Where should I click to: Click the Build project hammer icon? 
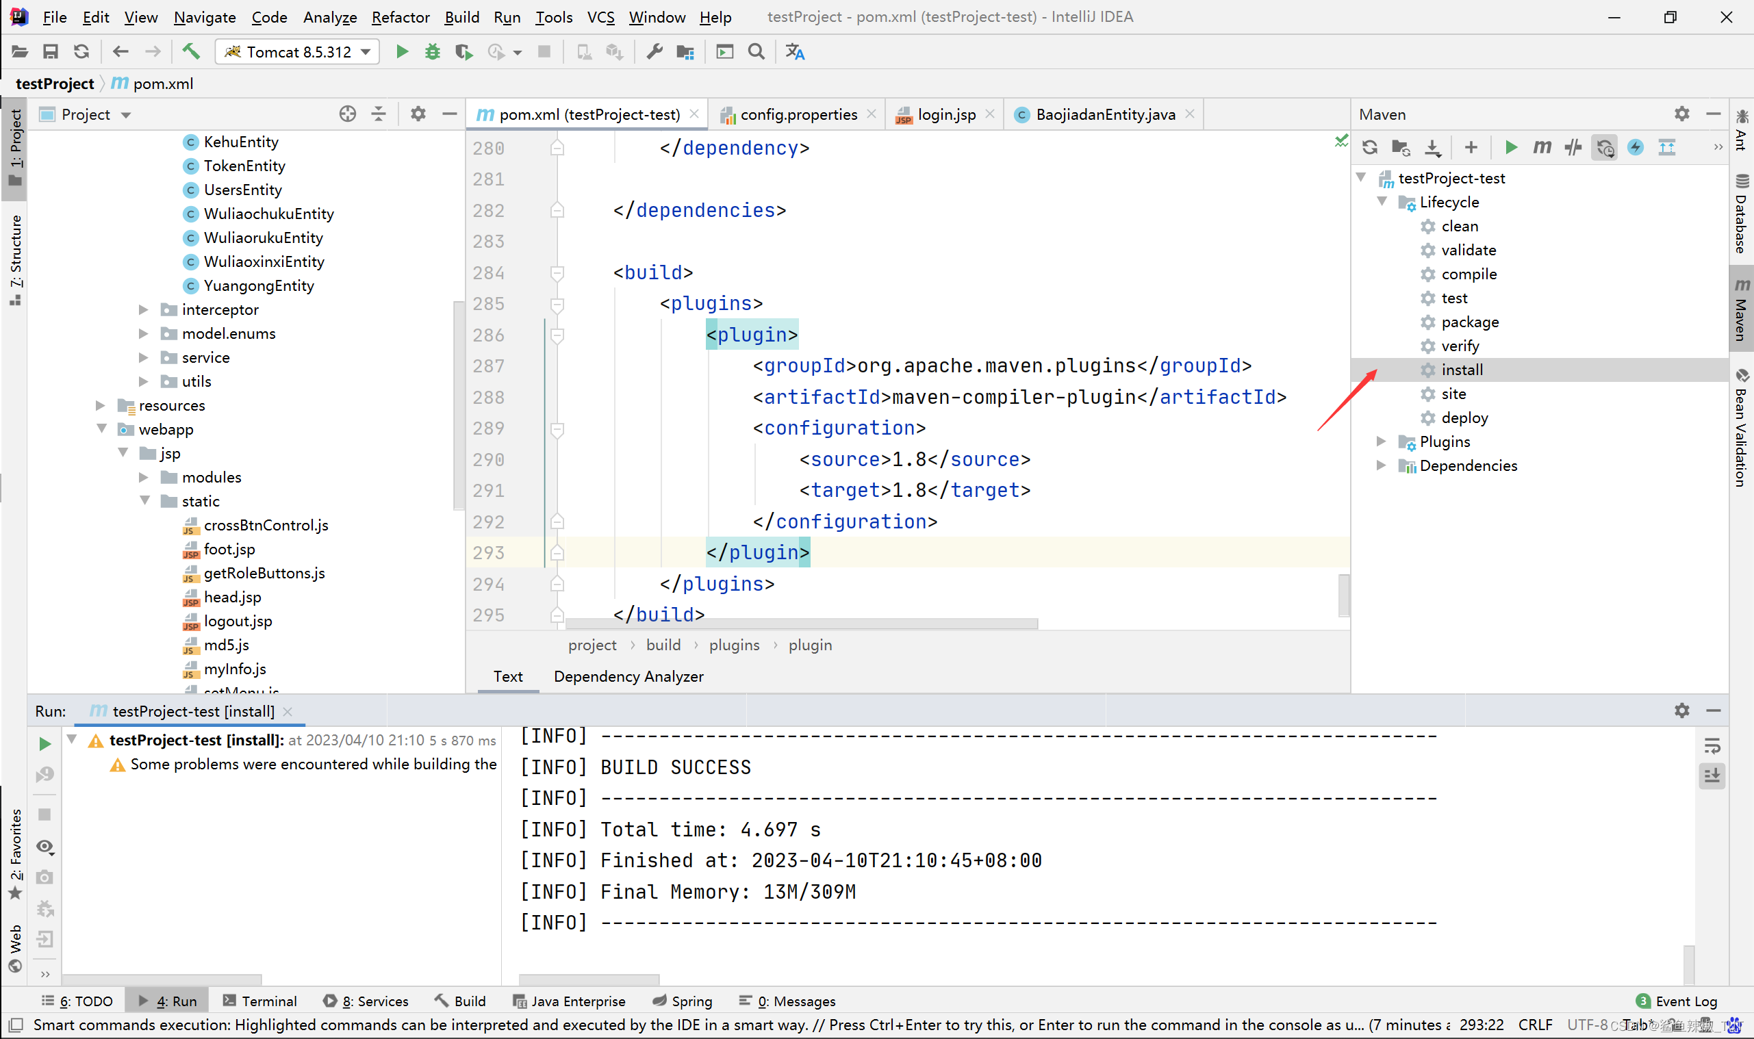pos(190,52)
